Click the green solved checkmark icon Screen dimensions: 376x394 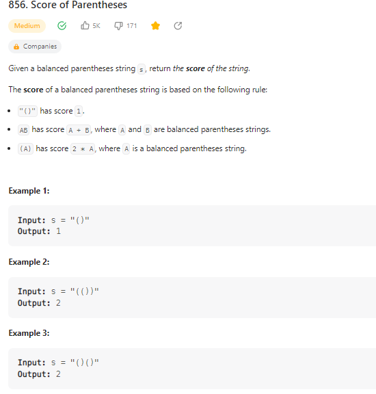62,25
